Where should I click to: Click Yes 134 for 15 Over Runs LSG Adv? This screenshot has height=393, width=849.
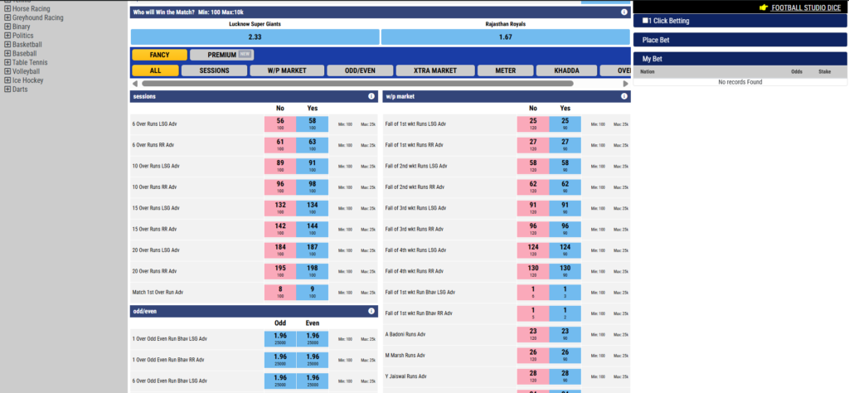coord(313,208)
